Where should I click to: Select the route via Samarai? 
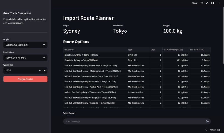coord(137,103)
